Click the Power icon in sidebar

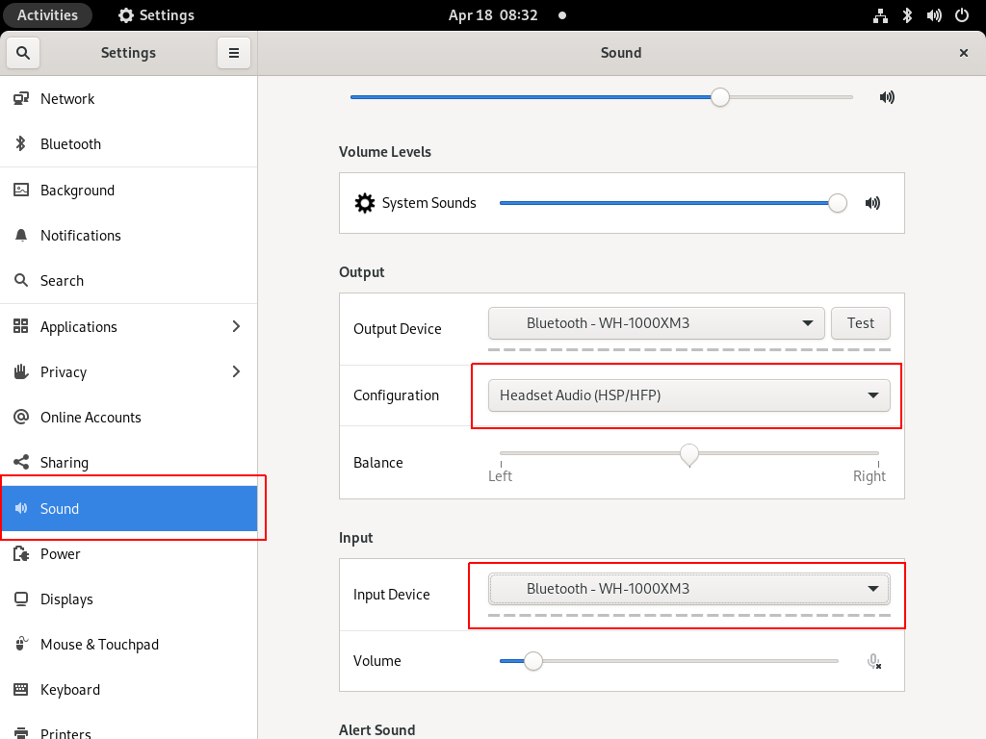click(21, 554)
